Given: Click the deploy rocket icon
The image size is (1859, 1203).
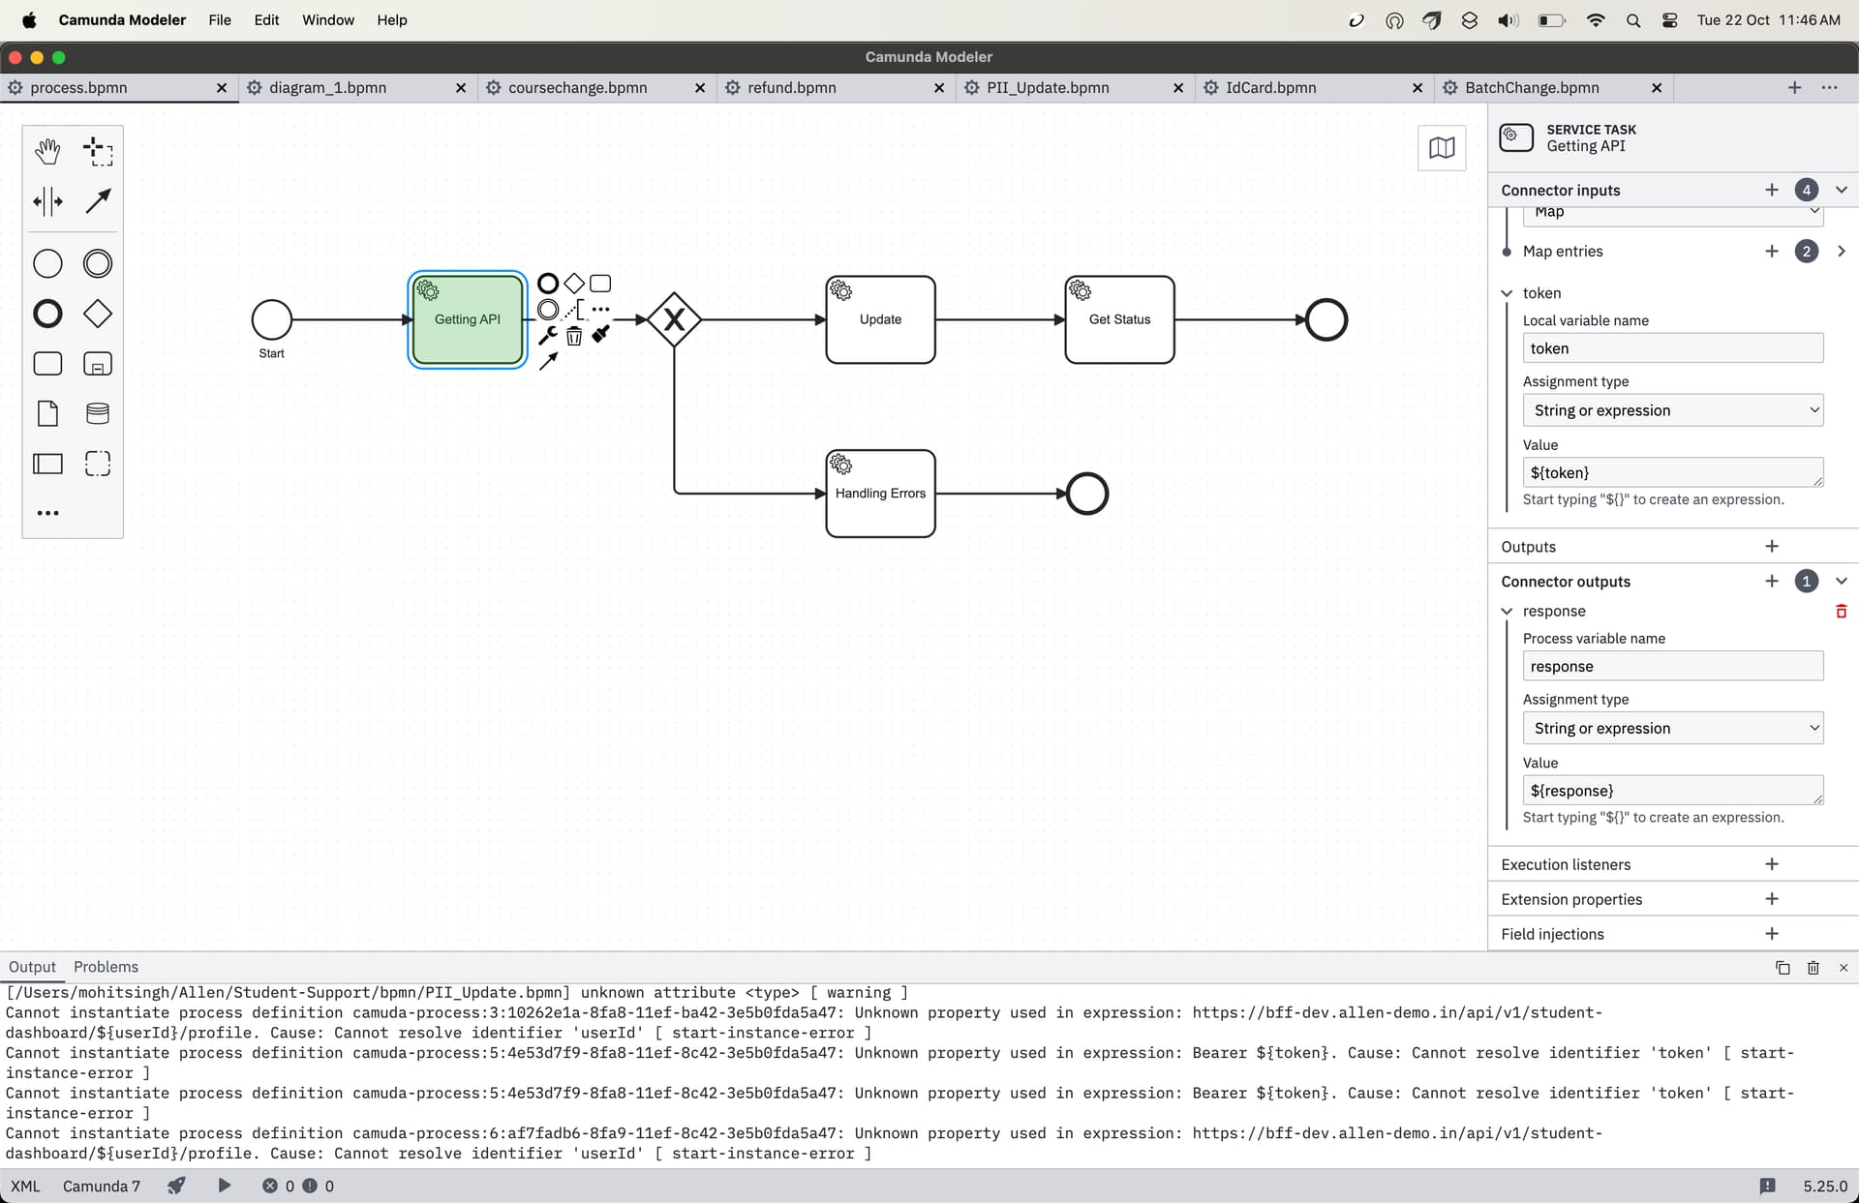Looking at the screenshot, I should [176, 1186].
